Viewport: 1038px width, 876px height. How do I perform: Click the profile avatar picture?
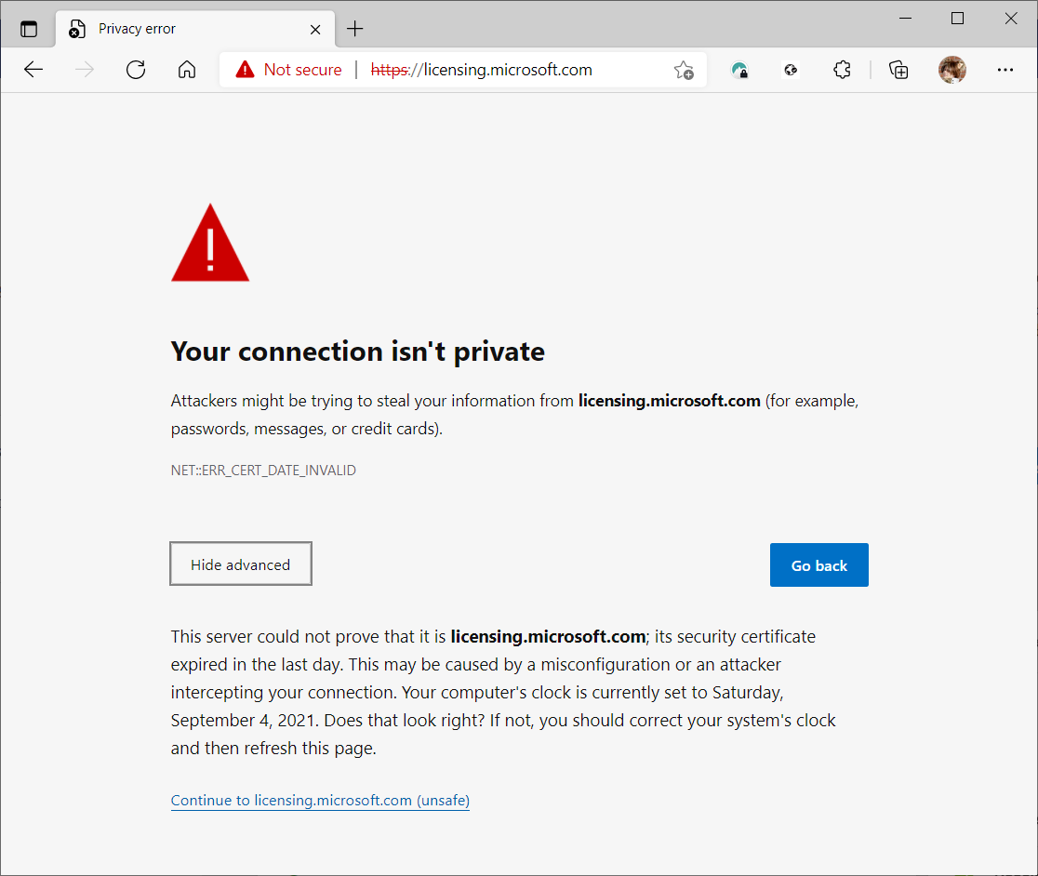tap(951, 70)
